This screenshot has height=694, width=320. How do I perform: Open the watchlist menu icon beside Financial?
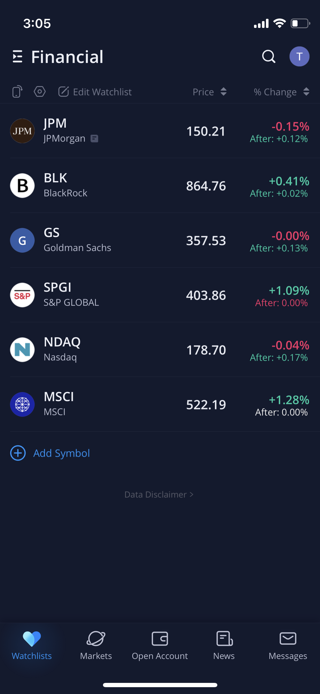(x=18, y=56)
